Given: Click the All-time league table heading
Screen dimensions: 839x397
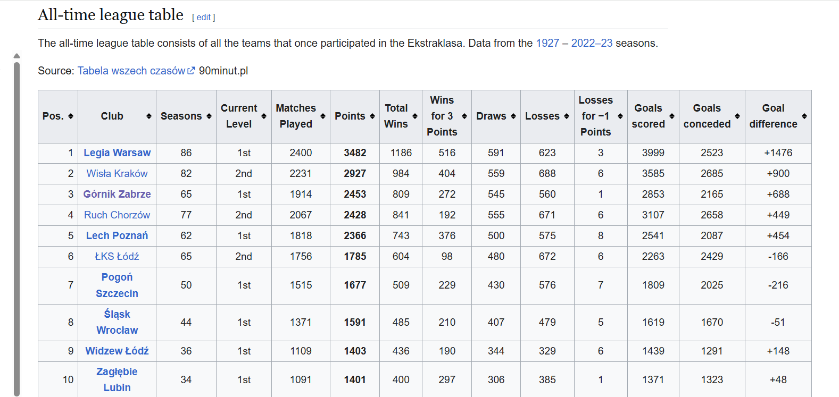Looking at the screenshot, I should tap(111, 15).
